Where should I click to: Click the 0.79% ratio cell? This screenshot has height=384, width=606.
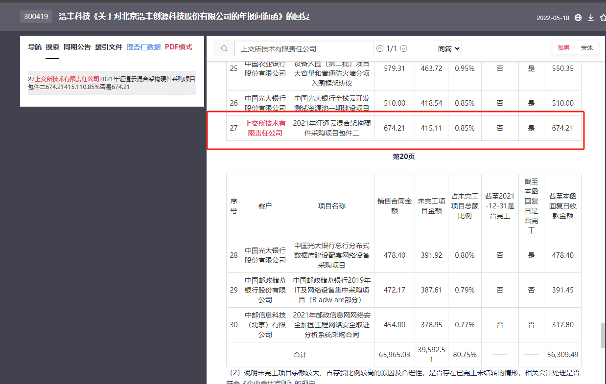coord(465,290)
